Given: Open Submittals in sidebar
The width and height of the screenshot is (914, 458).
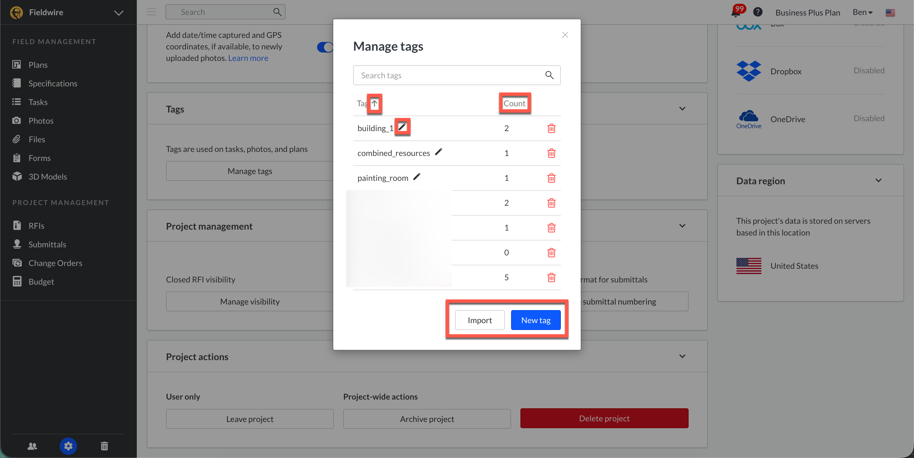Looking at the screenshot, I should tap(47, 244).
